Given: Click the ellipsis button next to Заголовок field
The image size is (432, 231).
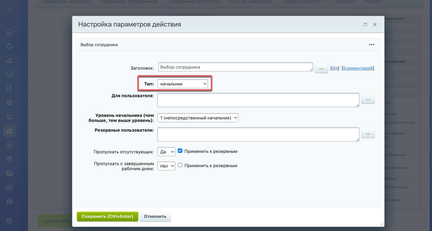Looking at the screenshot, I should pos(321,68).
